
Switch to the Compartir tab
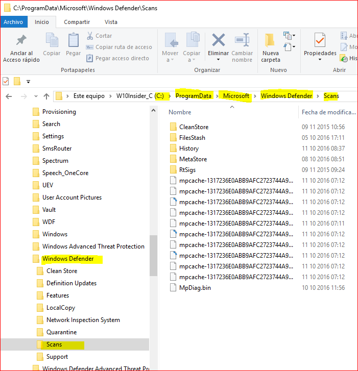(x=77, y=22)
